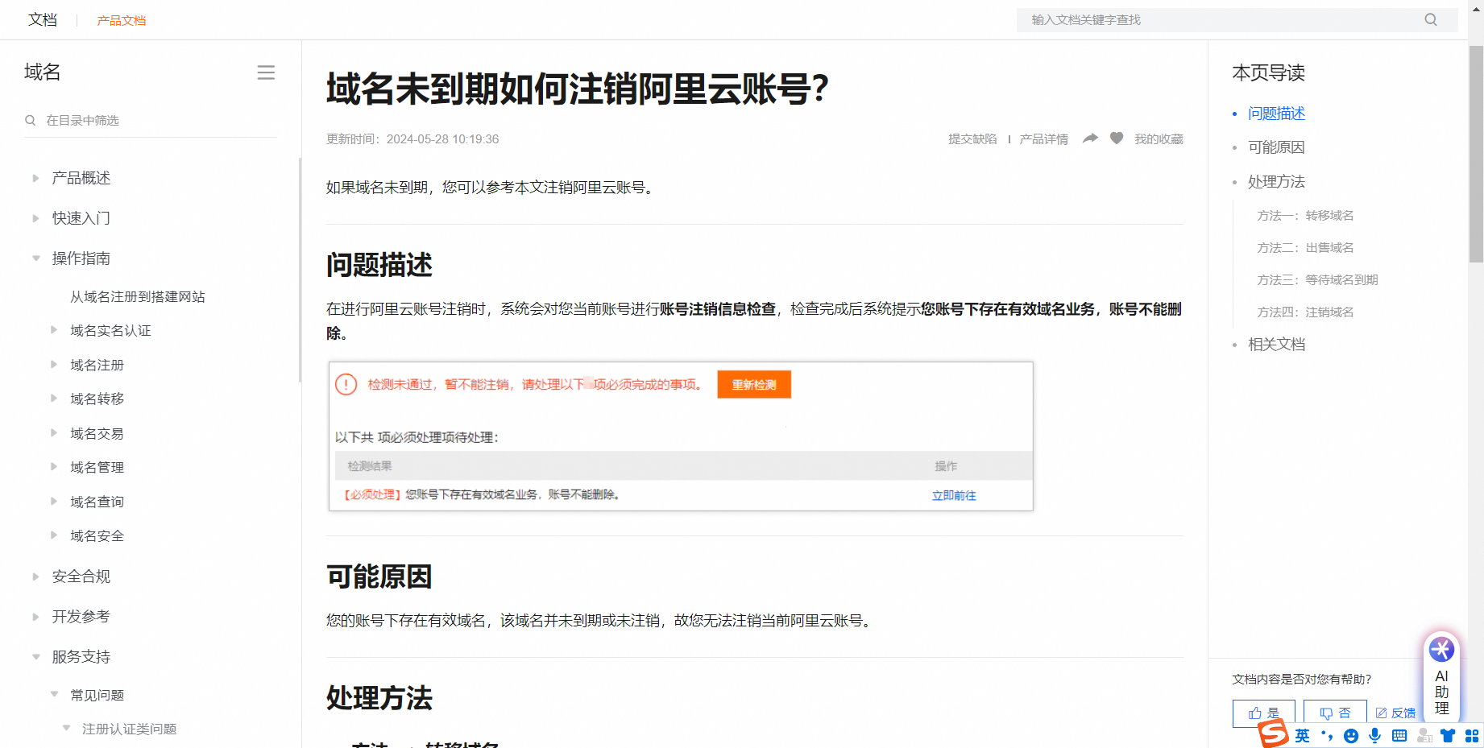Viewport: 1484px width, 748px height.
Task: Expand the 域名交易 section
Action: click(54, 433)
